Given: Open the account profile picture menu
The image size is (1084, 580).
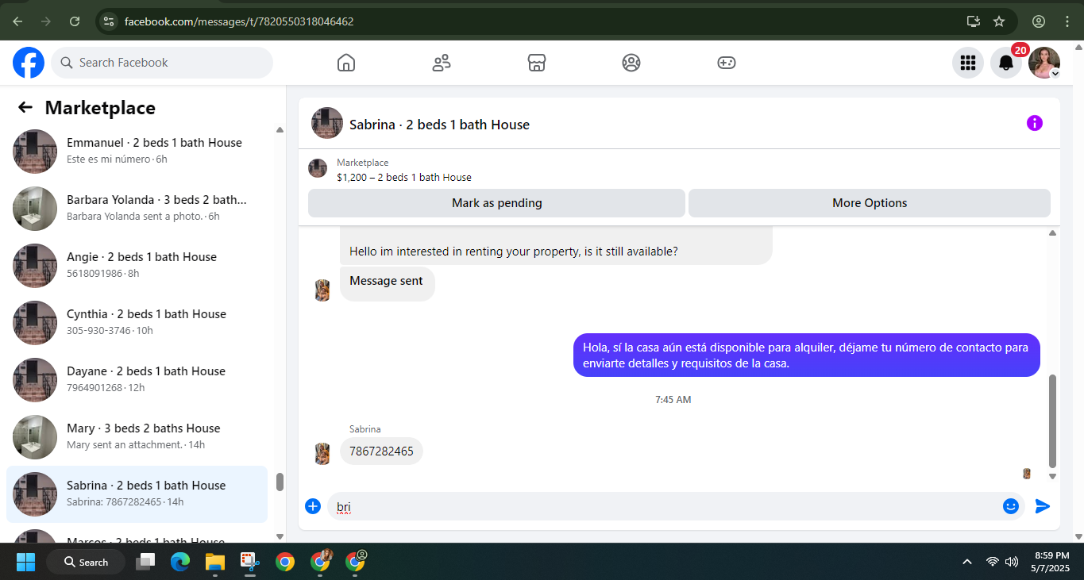Looking at the screenshot, I should click(1044, 63).
